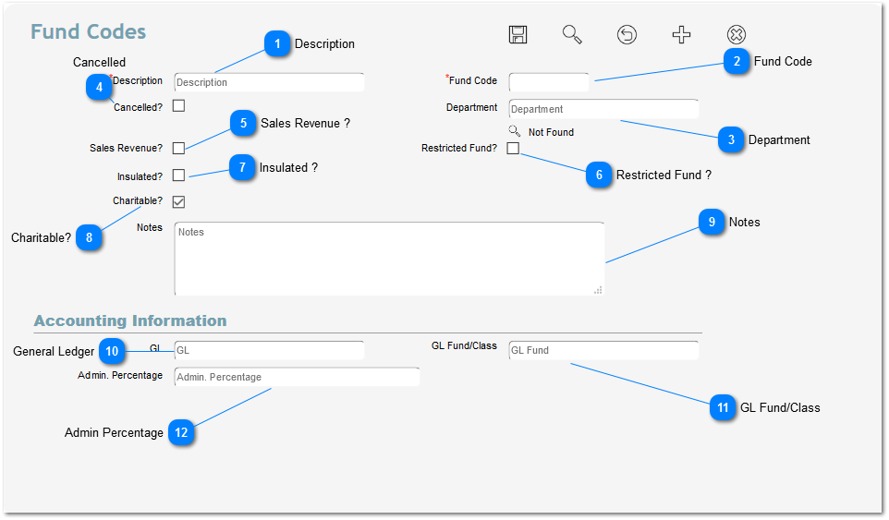Click the Undo circular arrow icon
This screenshot has height=520, width=889.
tap(627, 35)
